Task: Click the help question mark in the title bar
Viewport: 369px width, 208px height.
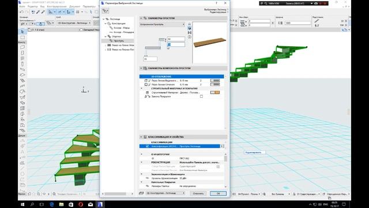Action: [217, 3]
